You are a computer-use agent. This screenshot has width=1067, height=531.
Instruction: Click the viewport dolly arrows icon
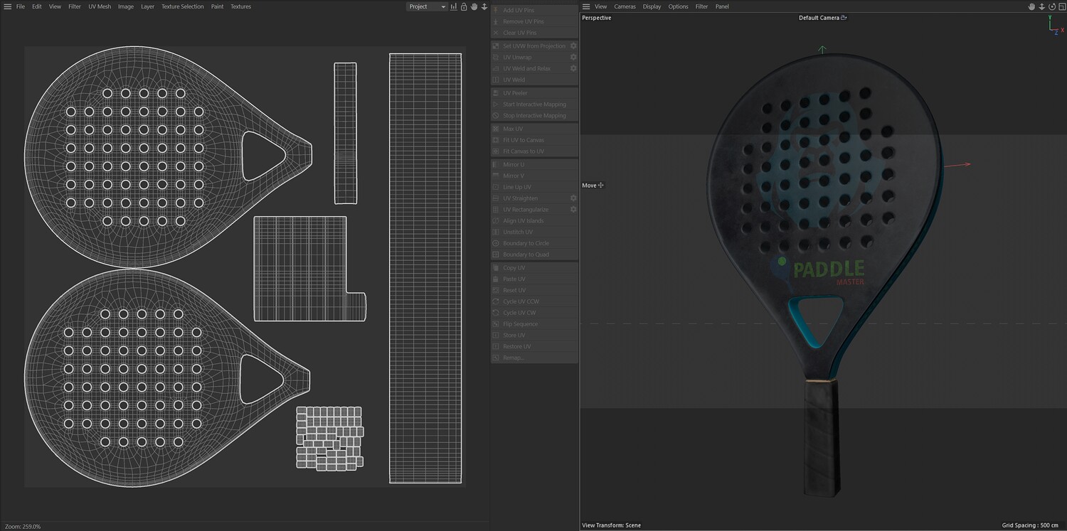(x=1041, y=6)
